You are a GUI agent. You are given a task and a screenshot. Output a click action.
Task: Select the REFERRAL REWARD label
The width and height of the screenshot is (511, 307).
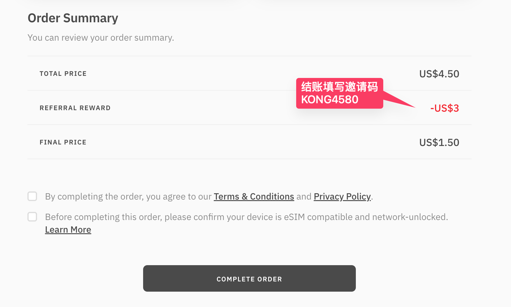tap(75, 108)
